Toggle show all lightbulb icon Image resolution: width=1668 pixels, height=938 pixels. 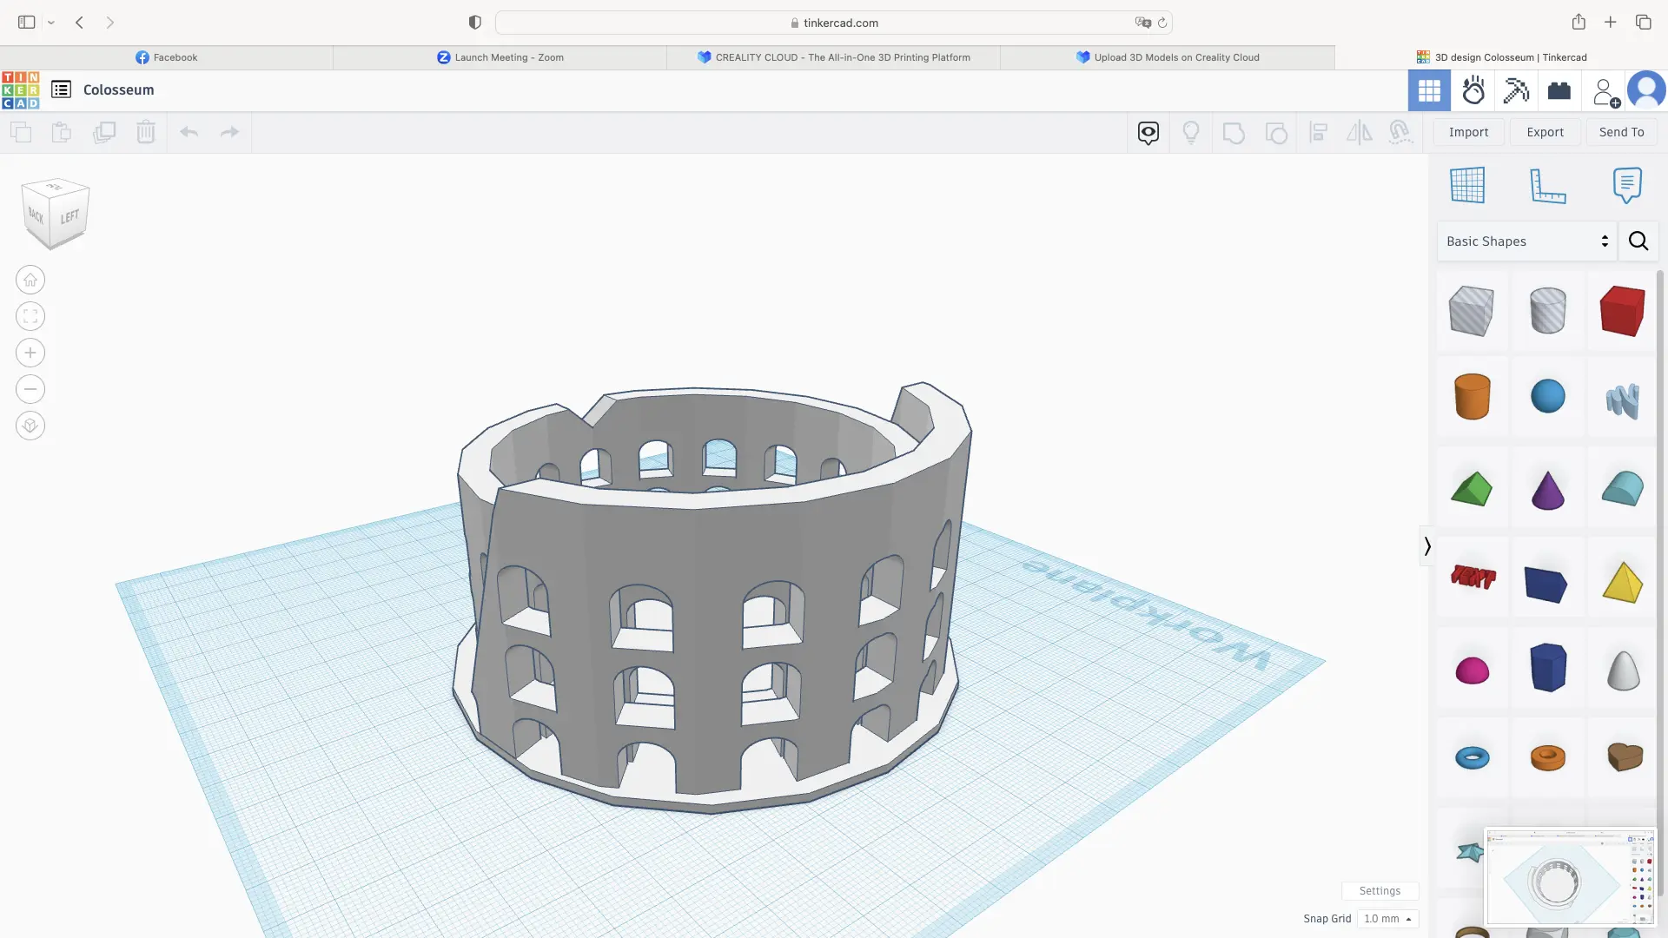pyautogui.click(x=1191, y=133)
